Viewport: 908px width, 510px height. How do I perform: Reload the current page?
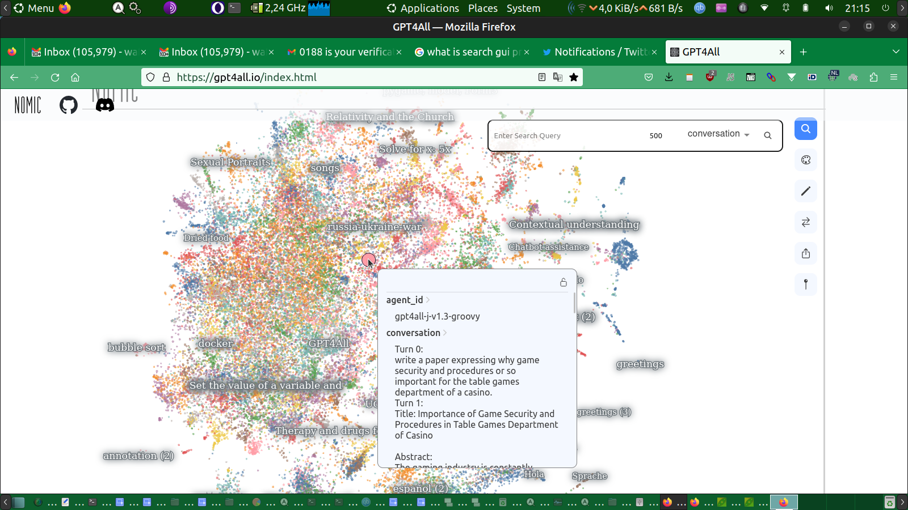pos(55,77)
